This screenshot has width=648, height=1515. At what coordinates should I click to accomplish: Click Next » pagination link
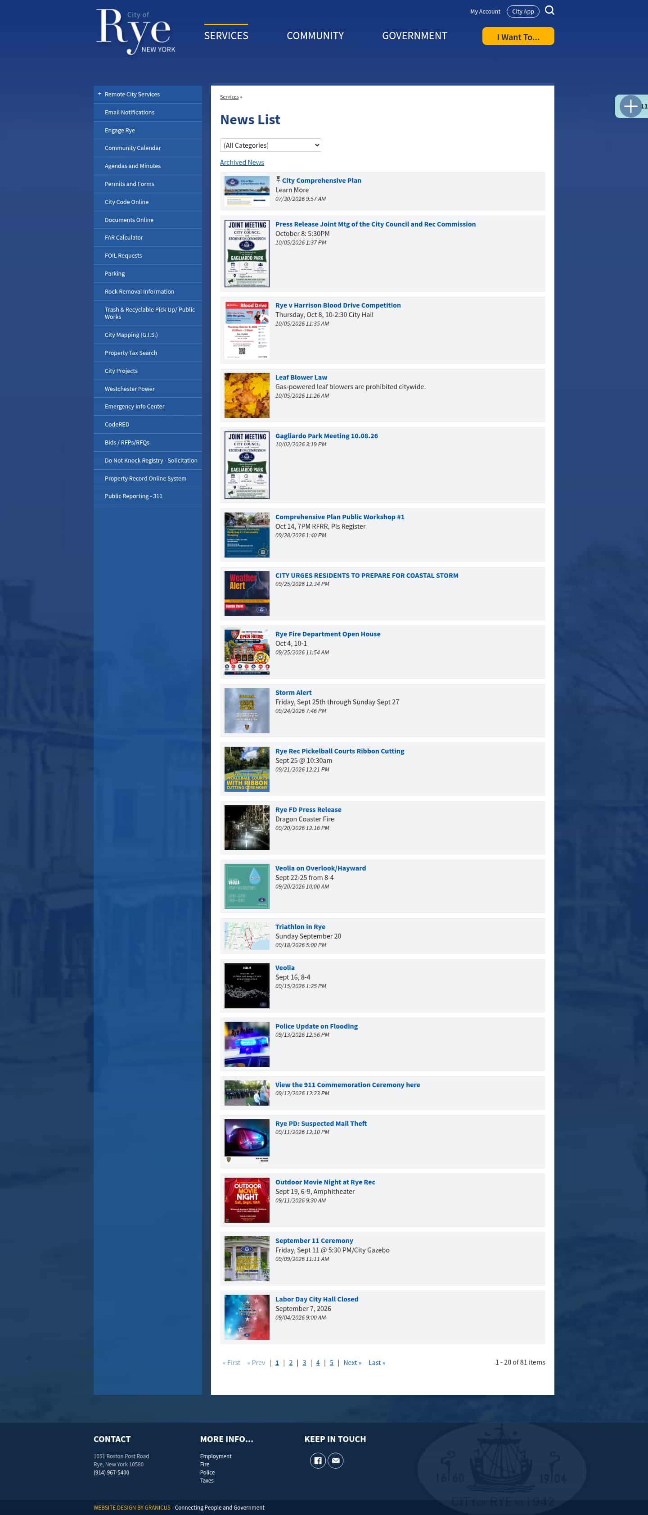[x=352, y=1363]
